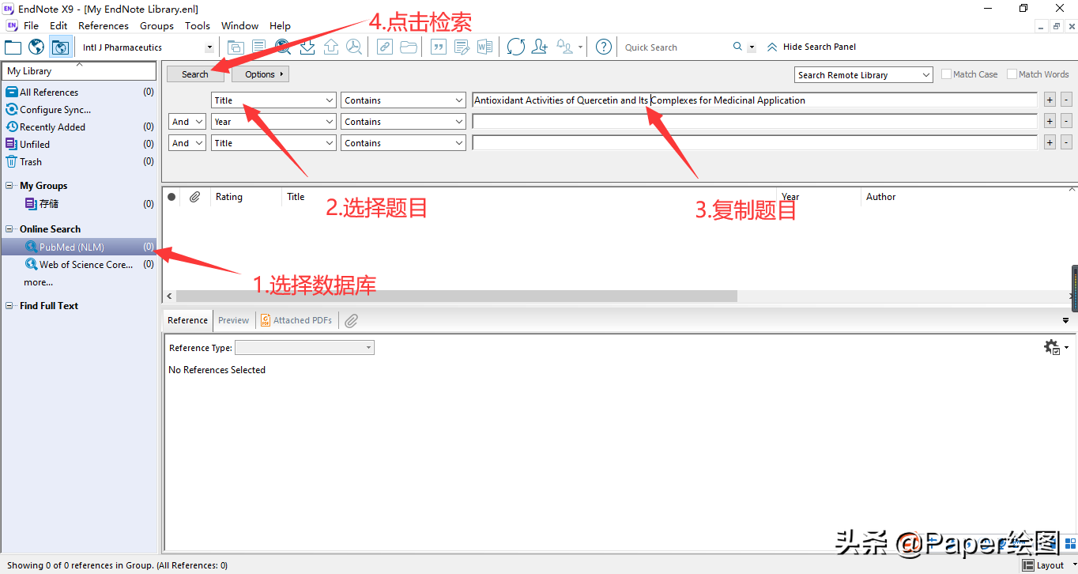This screenshot has width=1078, height=574.
Task: Open the Search Remote Library dropdown
Action: point(864,75)
